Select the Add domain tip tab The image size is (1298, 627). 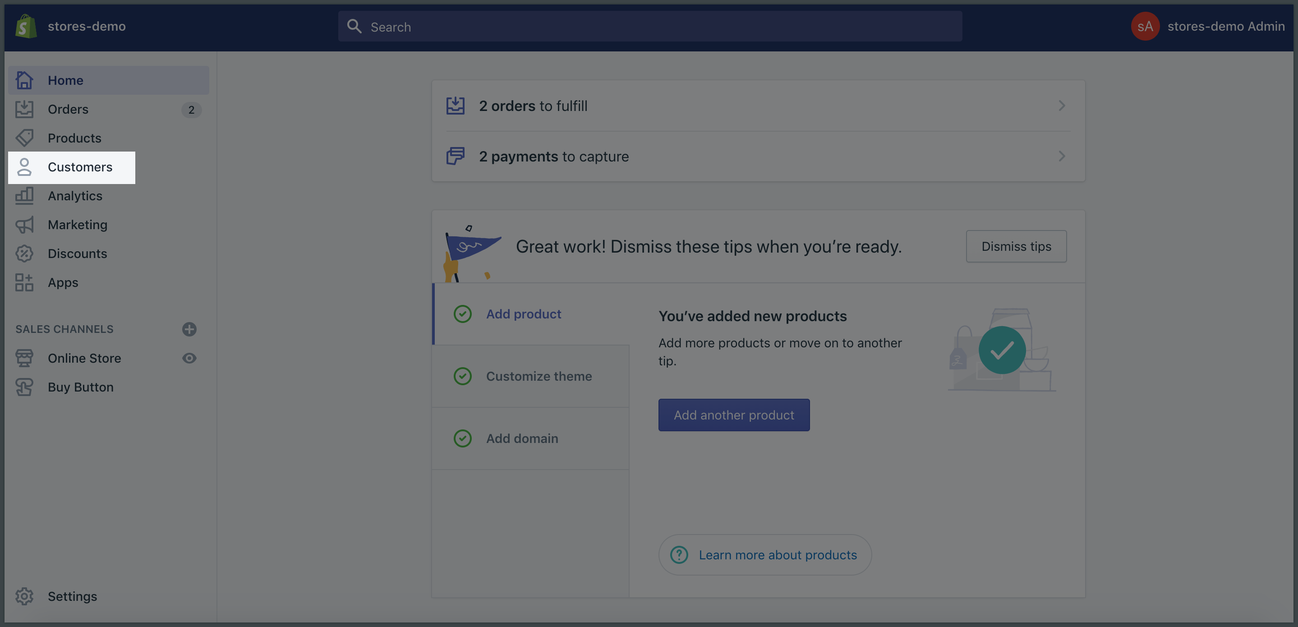[x=531, y=438]
